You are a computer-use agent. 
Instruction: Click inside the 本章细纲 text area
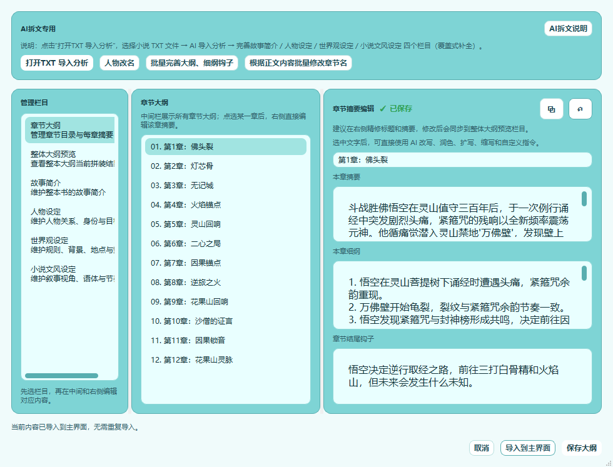(x=462, y=295)
